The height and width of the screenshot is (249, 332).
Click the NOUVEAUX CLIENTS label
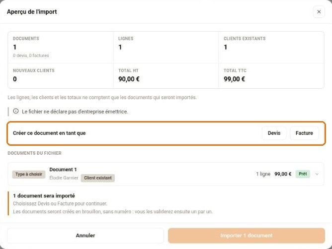[34, 70]
